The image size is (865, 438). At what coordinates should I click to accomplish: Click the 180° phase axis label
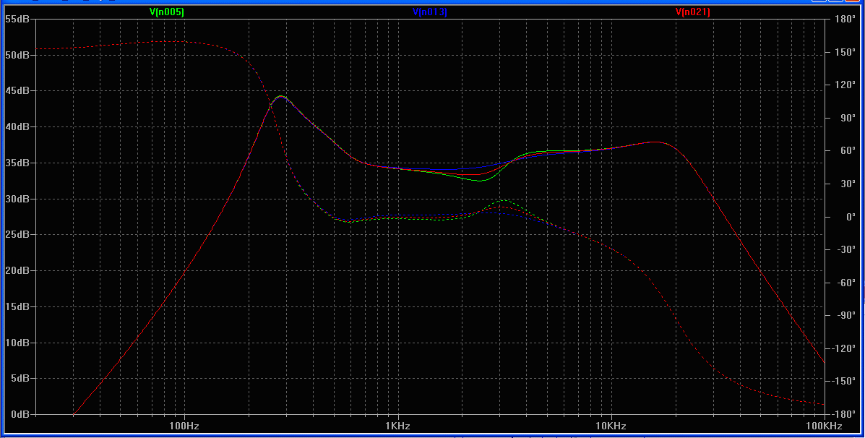(845, 20)
